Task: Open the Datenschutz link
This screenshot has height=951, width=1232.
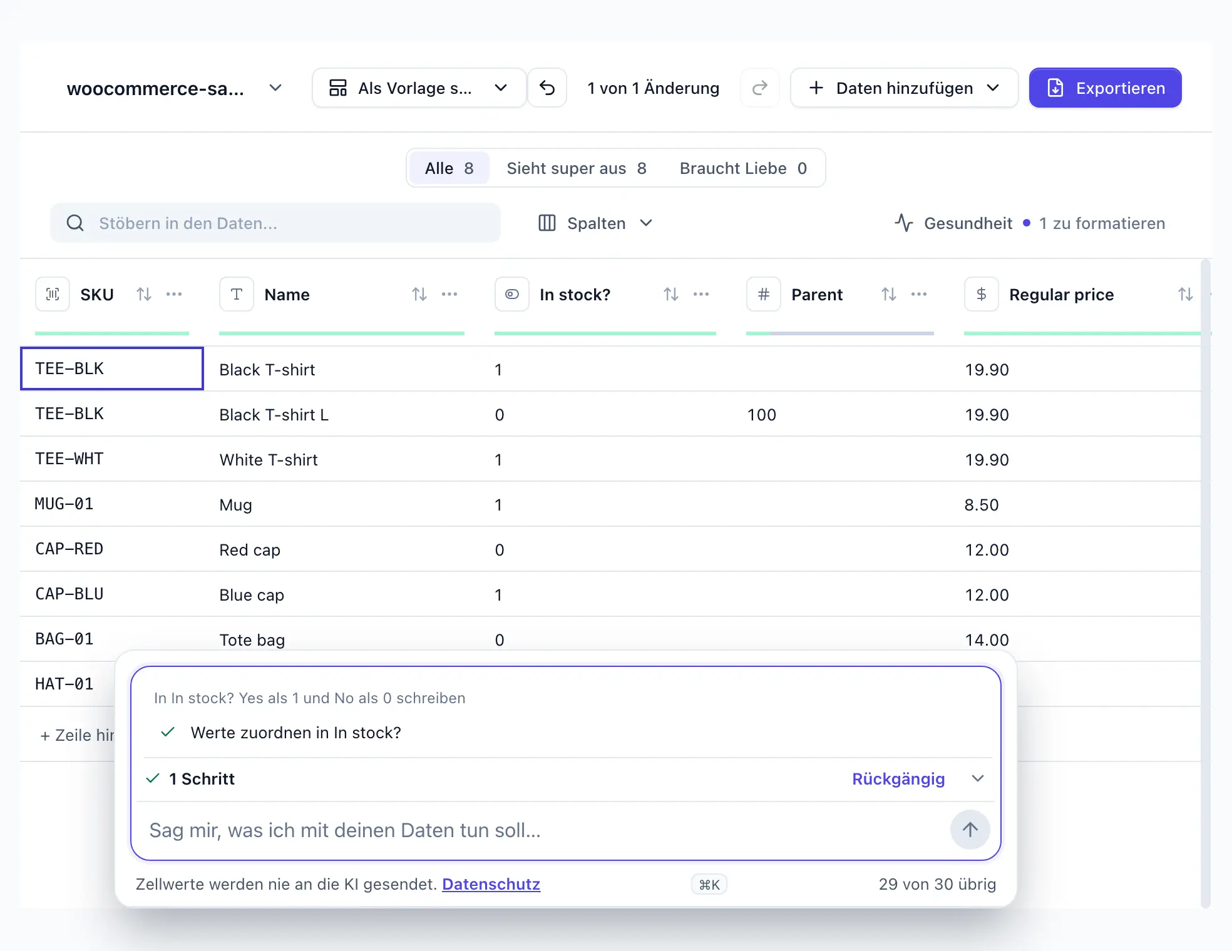Action: (x=491, y=884)
